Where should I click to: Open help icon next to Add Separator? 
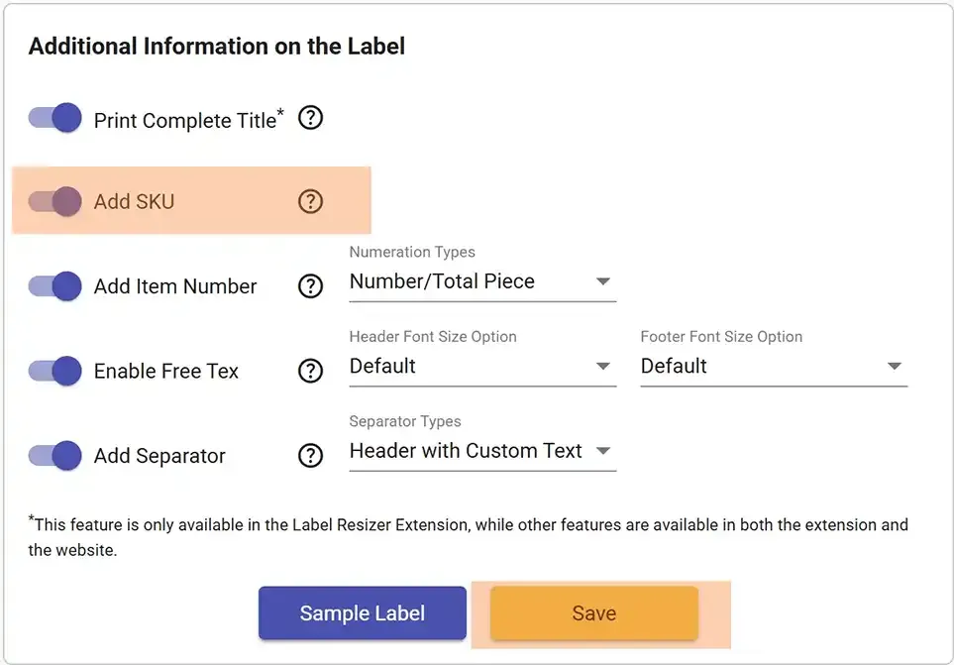[310, 455]
